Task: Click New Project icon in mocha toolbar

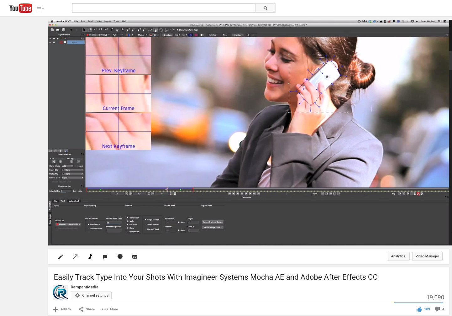Action: [x=52, y=30]
